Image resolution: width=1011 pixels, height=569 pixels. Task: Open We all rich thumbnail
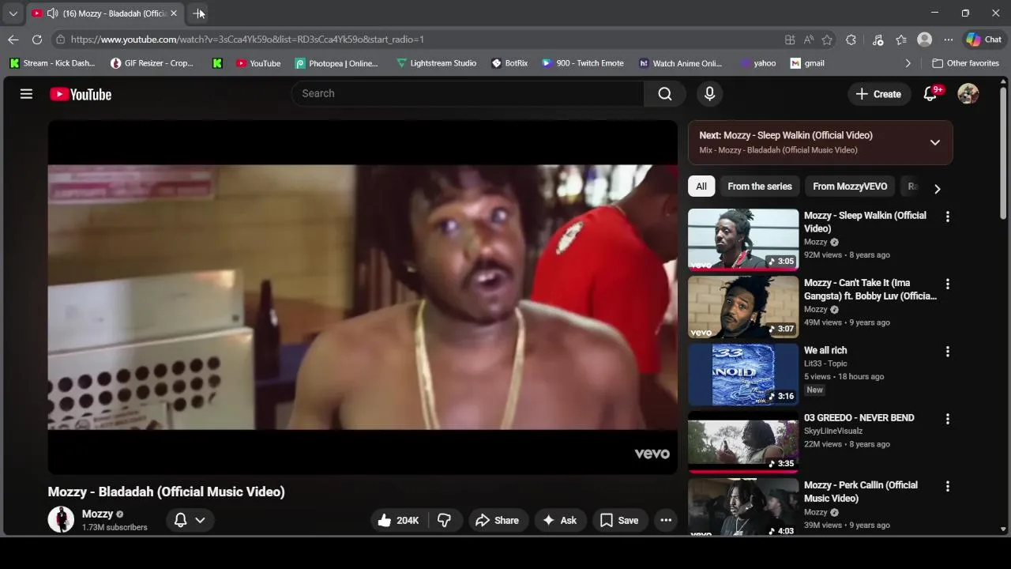[x=743, y=375]
